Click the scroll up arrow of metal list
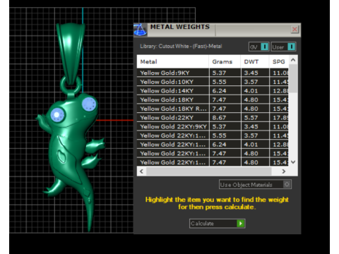 click(293, 60)
